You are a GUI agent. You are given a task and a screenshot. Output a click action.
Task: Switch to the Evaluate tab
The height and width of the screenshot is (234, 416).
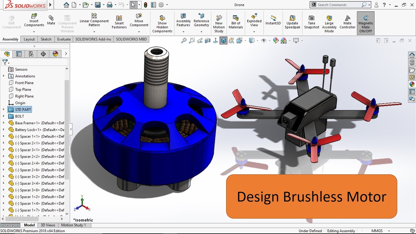click(64, 39)
